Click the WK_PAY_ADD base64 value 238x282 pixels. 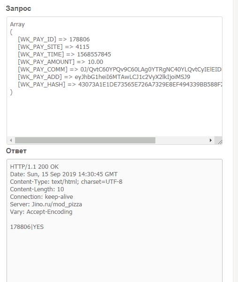[x=132, y=77]
